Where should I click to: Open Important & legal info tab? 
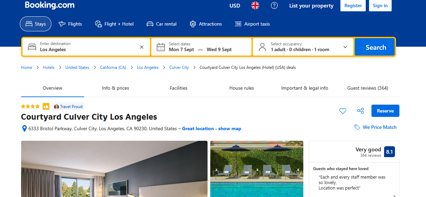[305, 88]
